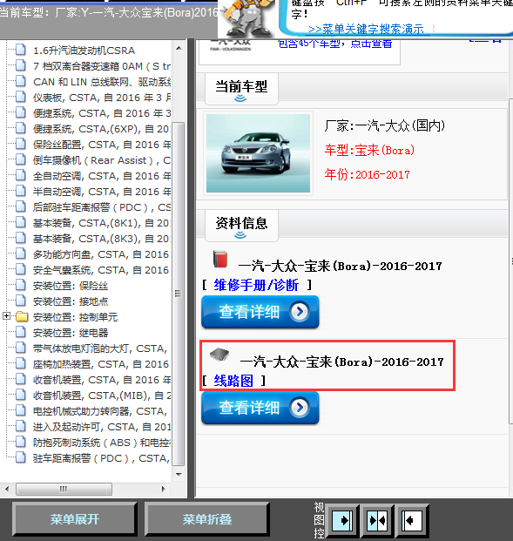Screen dimensions: 513x541
Task: Click the 车型:宝来(Bora) red text
Action: click(x=369, y=151)
